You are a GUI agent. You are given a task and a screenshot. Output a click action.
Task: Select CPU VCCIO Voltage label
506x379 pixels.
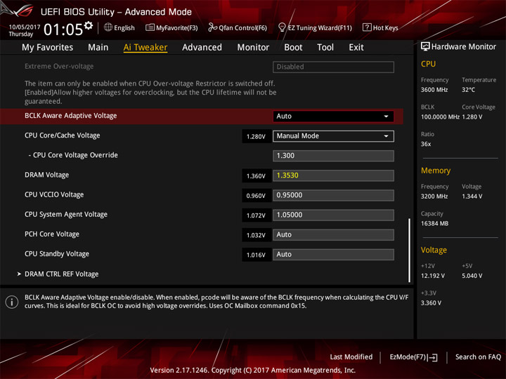(x=54, y=194)
